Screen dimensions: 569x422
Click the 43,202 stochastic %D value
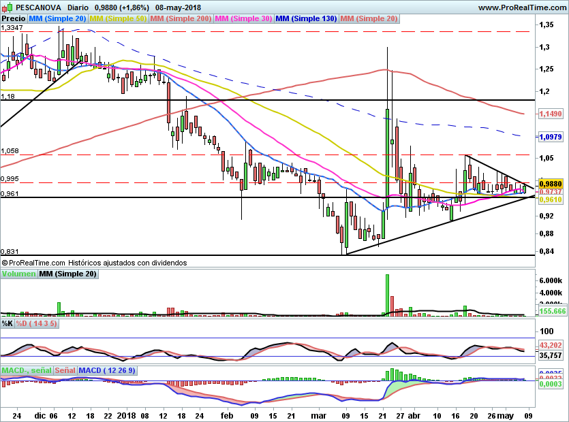click(550, 345)
